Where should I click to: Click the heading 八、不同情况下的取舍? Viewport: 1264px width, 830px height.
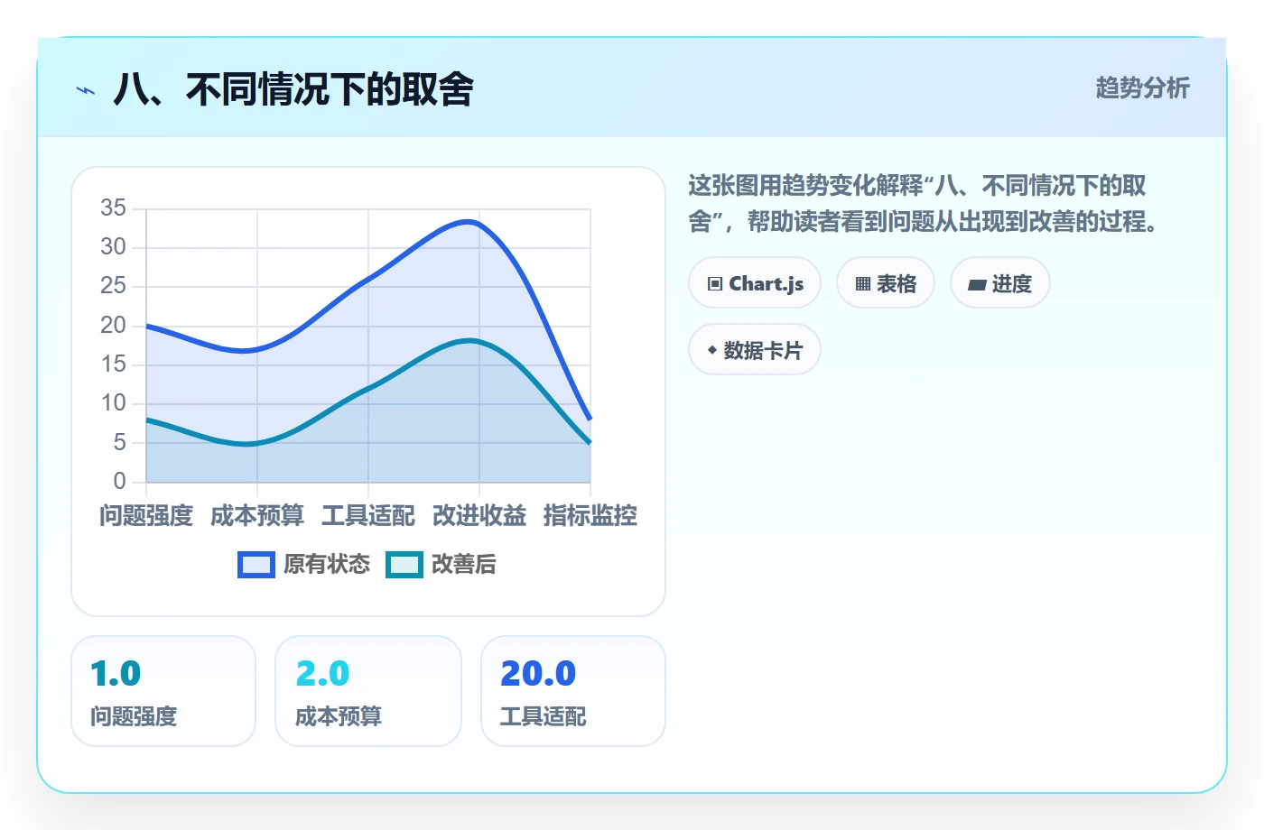pos(293,89)
